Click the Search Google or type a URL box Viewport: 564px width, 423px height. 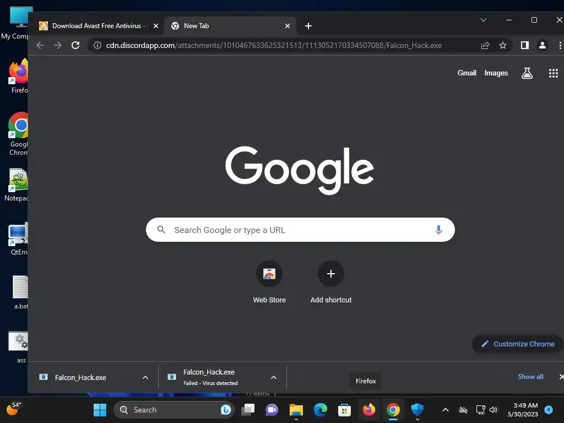[300, 230]
